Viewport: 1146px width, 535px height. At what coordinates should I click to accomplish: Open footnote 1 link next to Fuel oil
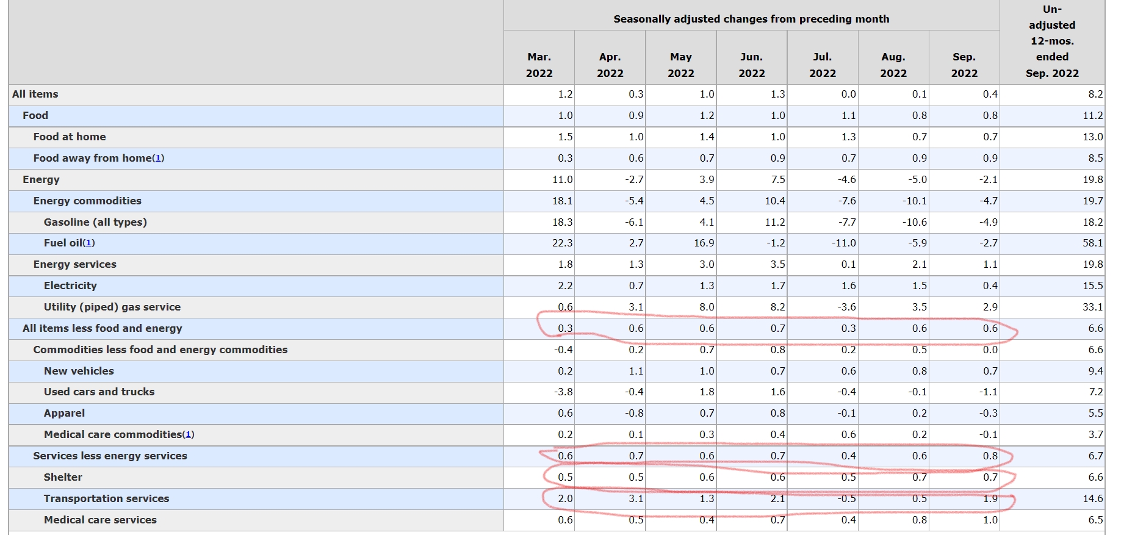pos(88,243)
